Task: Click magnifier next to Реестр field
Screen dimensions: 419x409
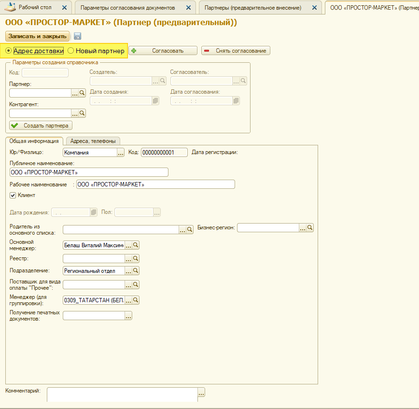Action: [x=136, y=258]
